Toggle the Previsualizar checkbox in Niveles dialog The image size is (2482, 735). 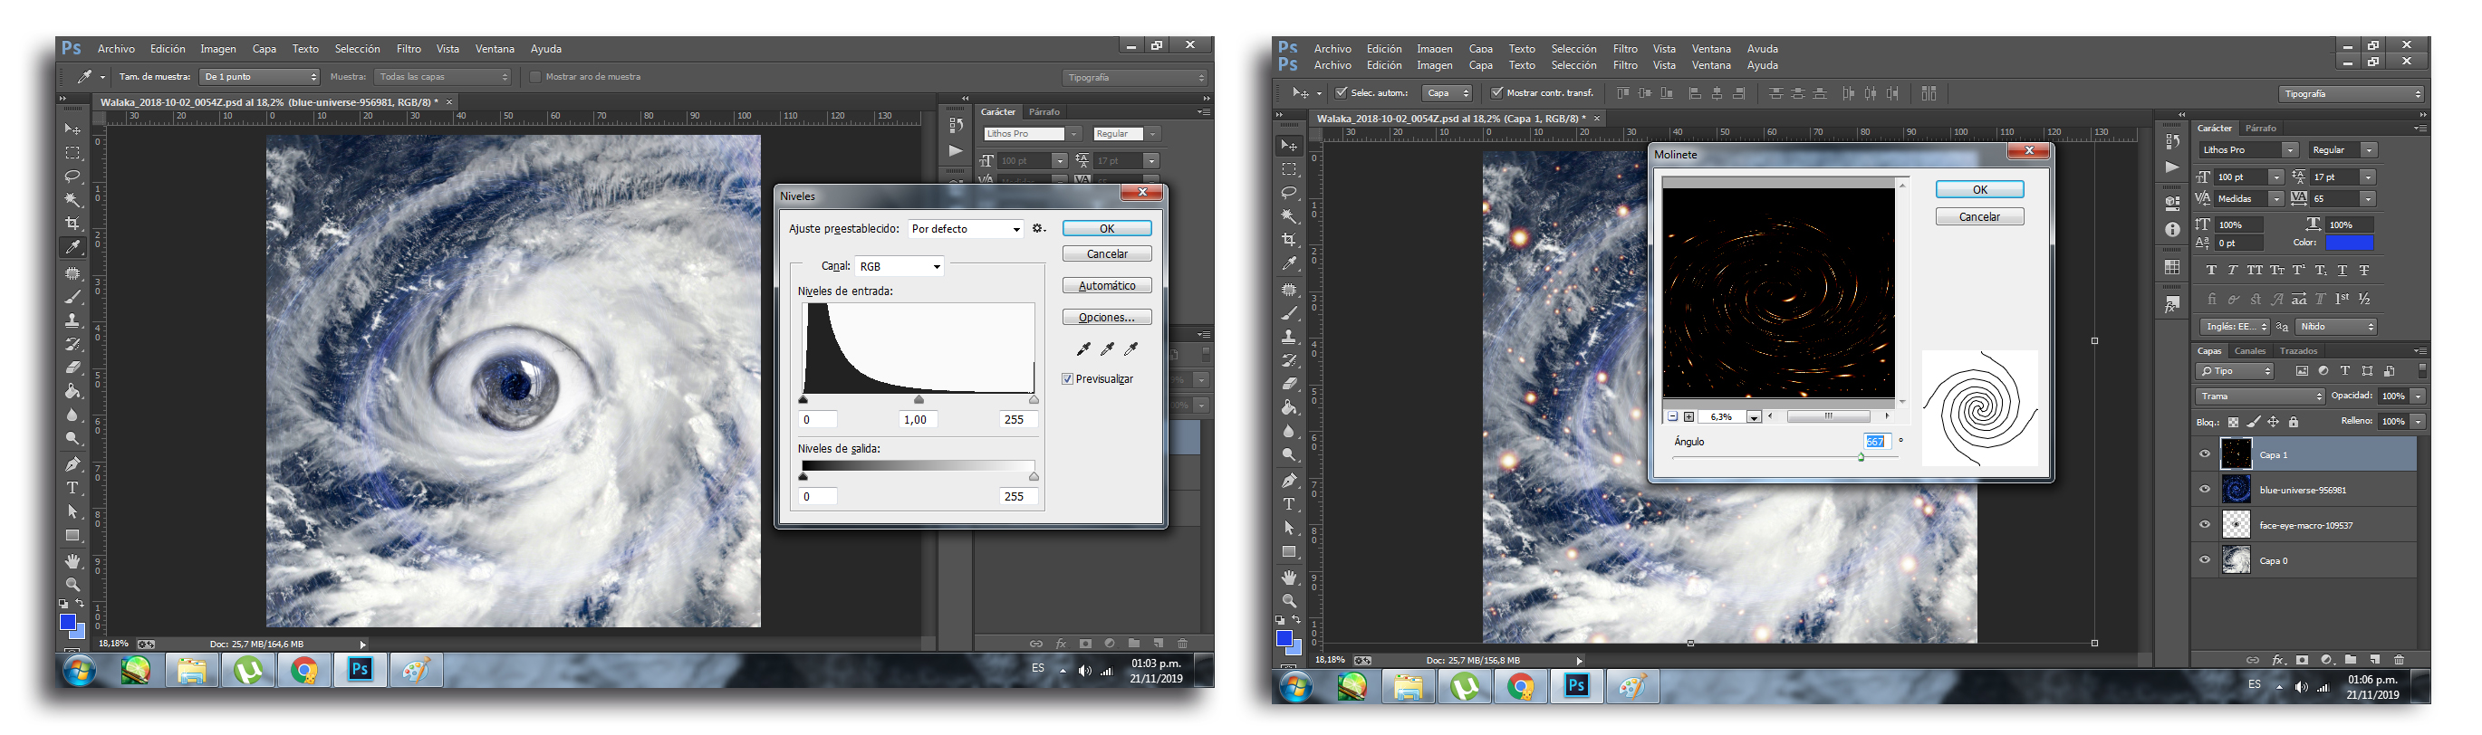click(x=1068, y=379)
